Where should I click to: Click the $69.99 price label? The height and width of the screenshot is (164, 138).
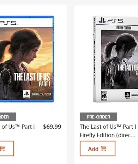(x=52, y=127)
